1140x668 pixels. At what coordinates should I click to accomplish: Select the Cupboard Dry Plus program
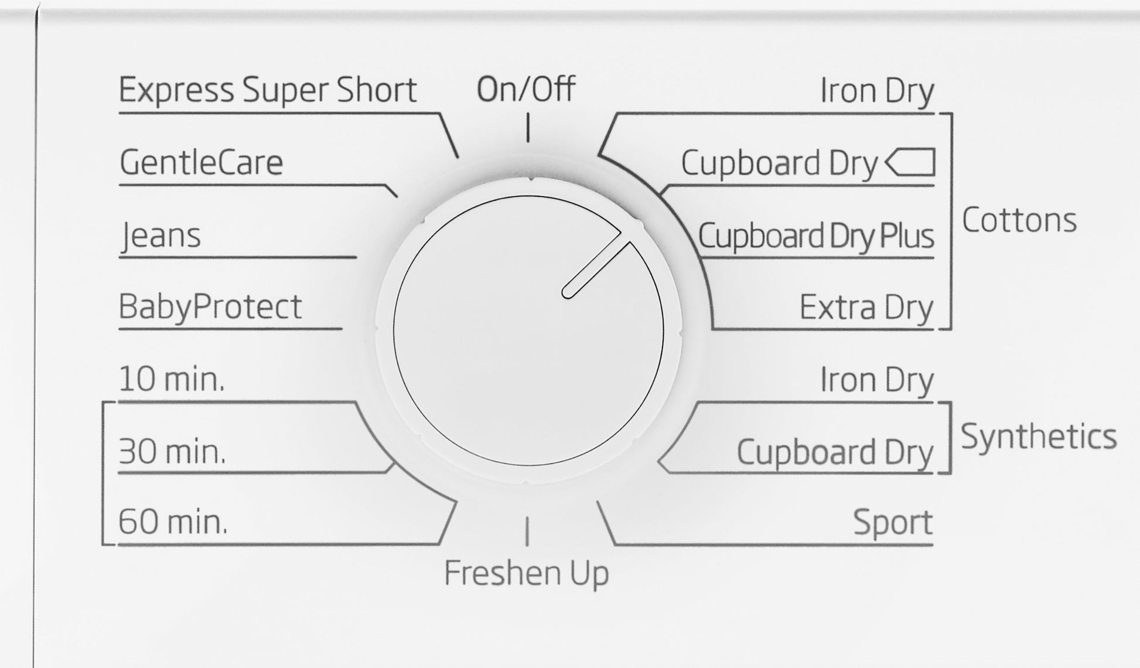[815, 236]
